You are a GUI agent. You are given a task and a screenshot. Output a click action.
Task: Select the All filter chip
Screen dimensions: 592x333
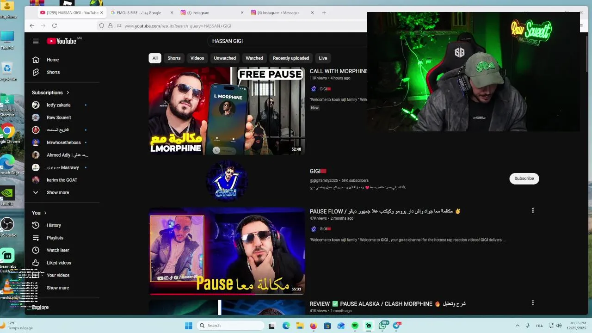(155, 58)
